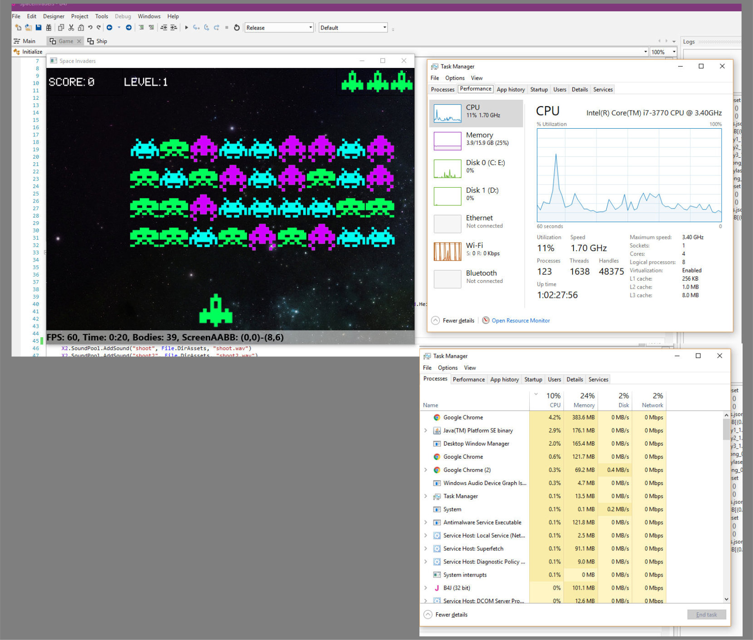Sort processes by the Name column header
Image resolution: width=753 pixels, height=640 pixels.
point(475,400)
